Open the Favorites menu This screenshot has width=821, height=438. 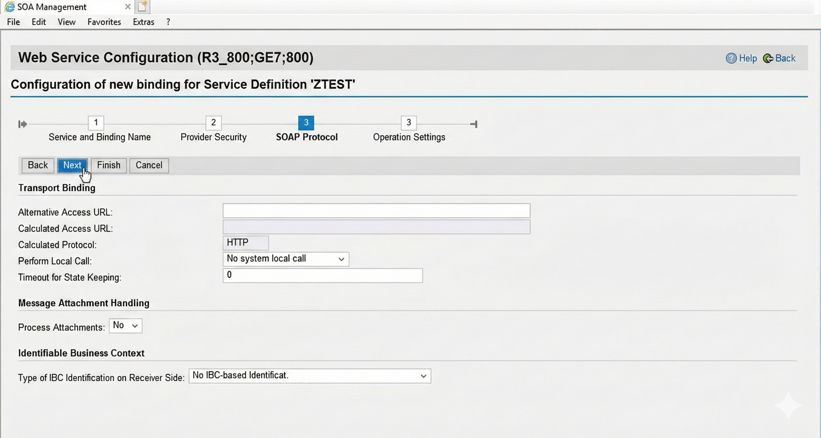(x=104, y=22)
